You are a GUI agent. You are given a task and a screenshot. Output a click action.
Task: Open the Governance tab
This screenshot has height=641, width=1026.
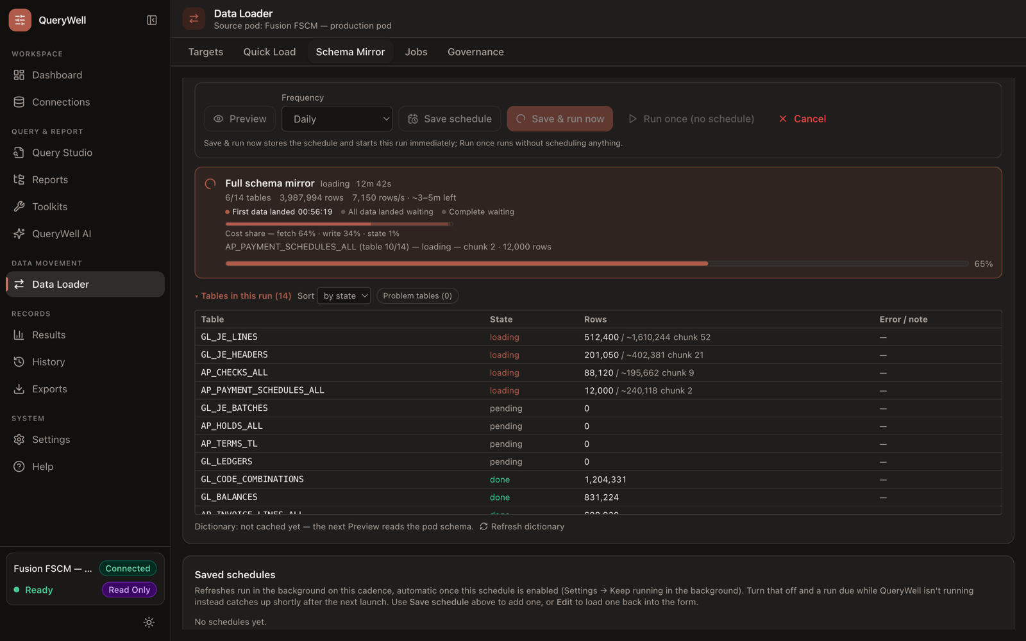click(x=475, y=52)
